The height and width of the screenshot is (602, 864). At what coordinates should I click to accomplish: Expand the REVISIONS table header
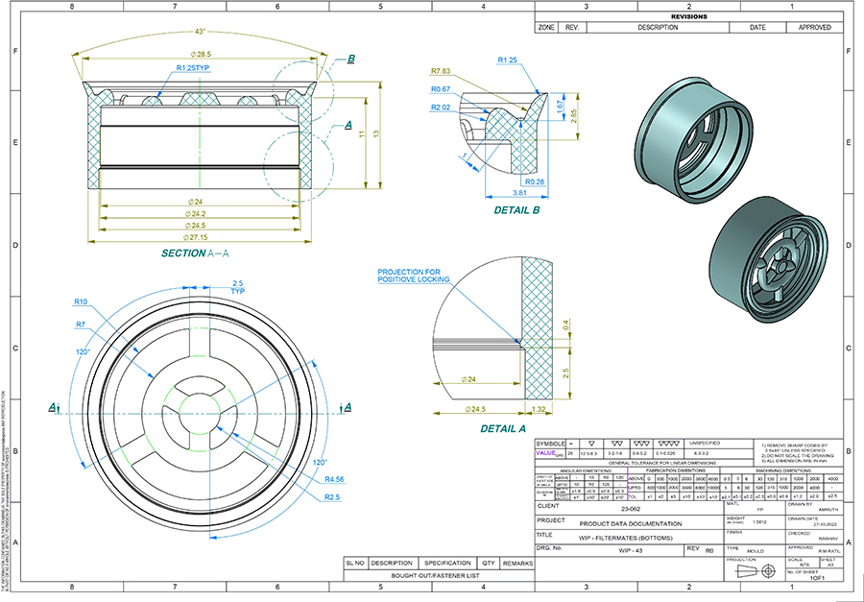(689, 15)
